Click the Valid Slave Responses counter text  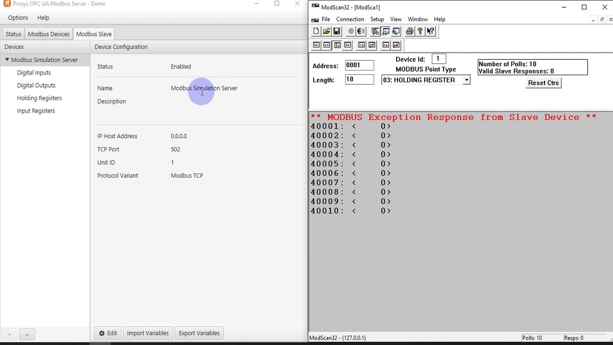coord(516,71)
